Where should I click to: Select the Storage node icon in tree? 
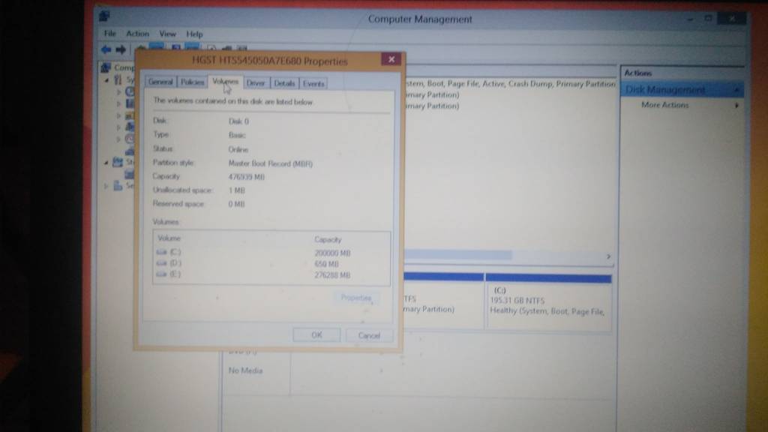point(118,162)
